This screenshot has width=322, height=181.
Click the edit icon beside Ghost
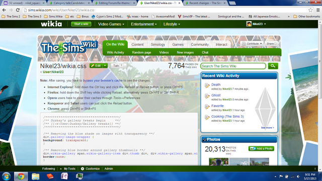click(207, 96)
